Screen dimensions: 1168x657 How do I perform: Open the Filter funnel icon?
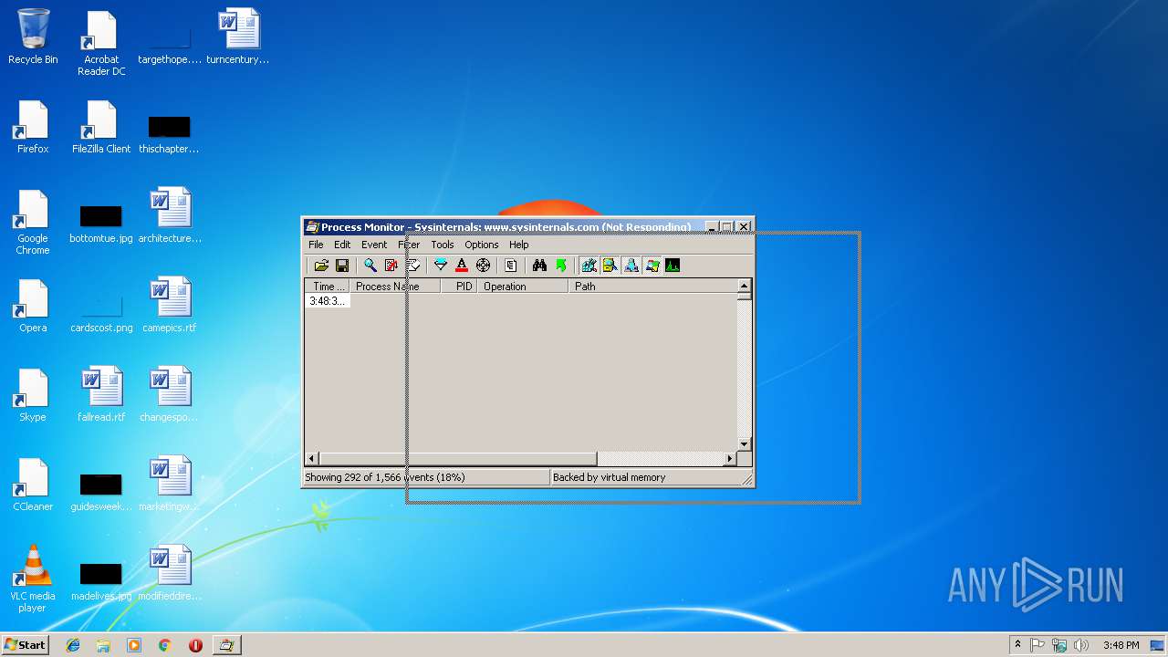[441, 266]
